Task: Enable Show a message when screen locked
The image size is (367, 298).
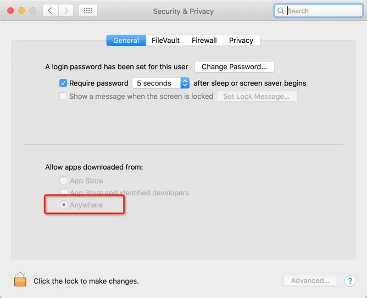Action: (63, 96)
